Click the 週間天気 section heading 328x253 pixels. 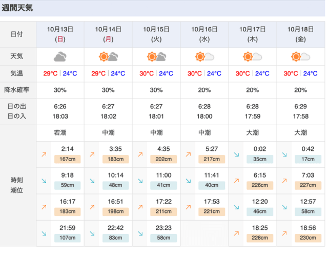click(17, 8)
